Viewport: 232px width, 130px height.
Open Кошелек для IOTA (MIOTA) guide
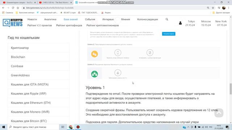click(x=38, y=84)
